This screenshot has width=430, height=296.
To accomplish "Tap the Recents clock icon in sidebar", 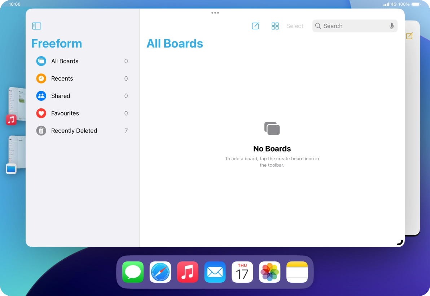I will (41, 78).
